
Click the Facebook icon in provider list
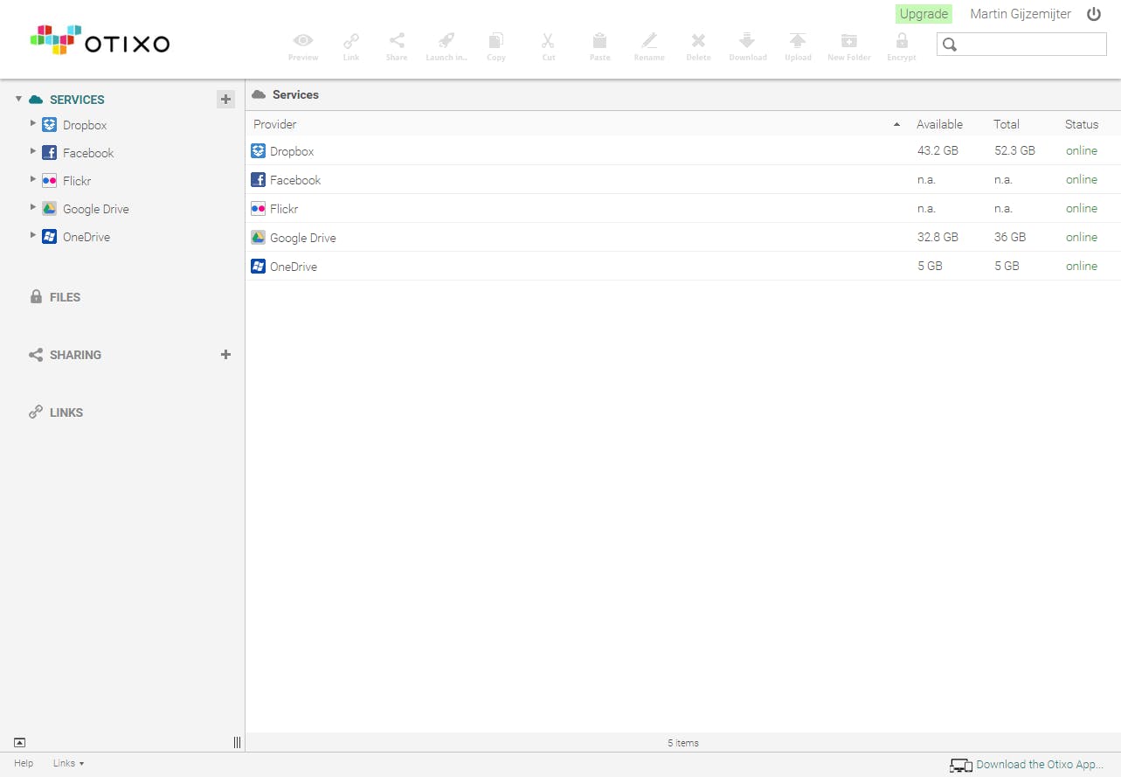coord(258,180)
